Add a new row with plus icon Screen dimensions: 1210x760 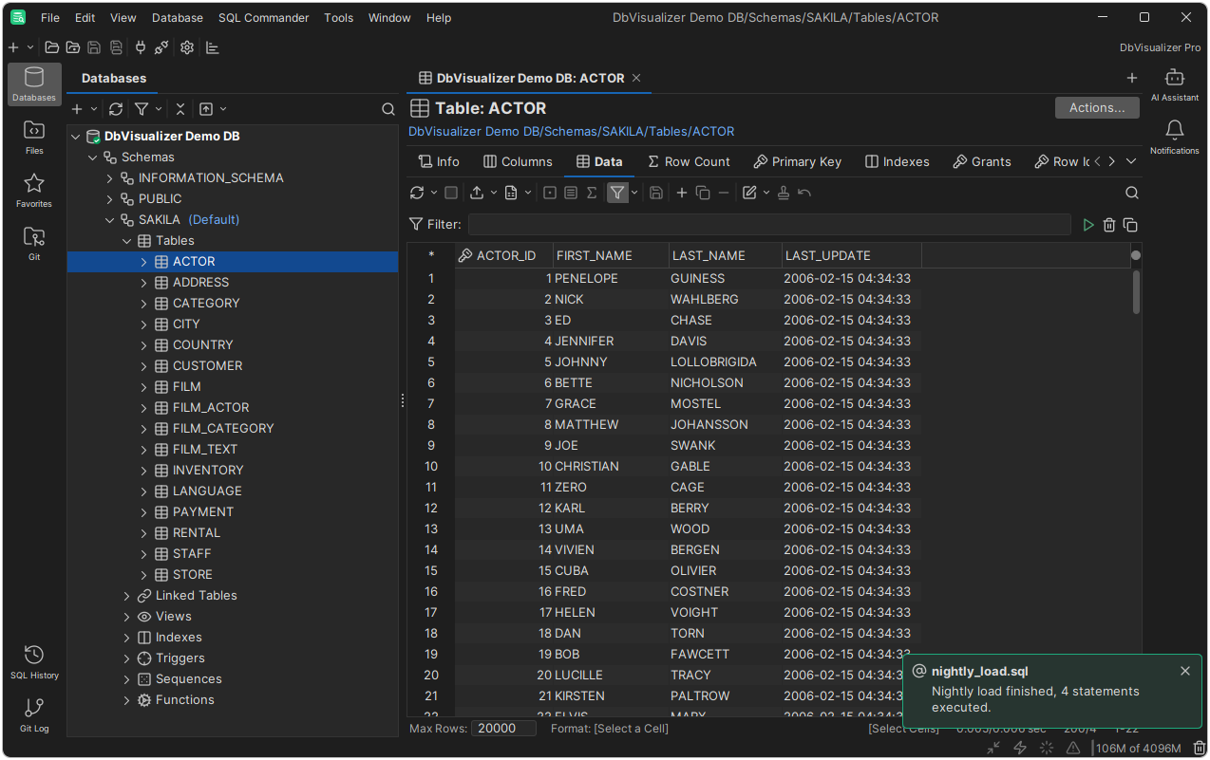(x=681, y=193)
